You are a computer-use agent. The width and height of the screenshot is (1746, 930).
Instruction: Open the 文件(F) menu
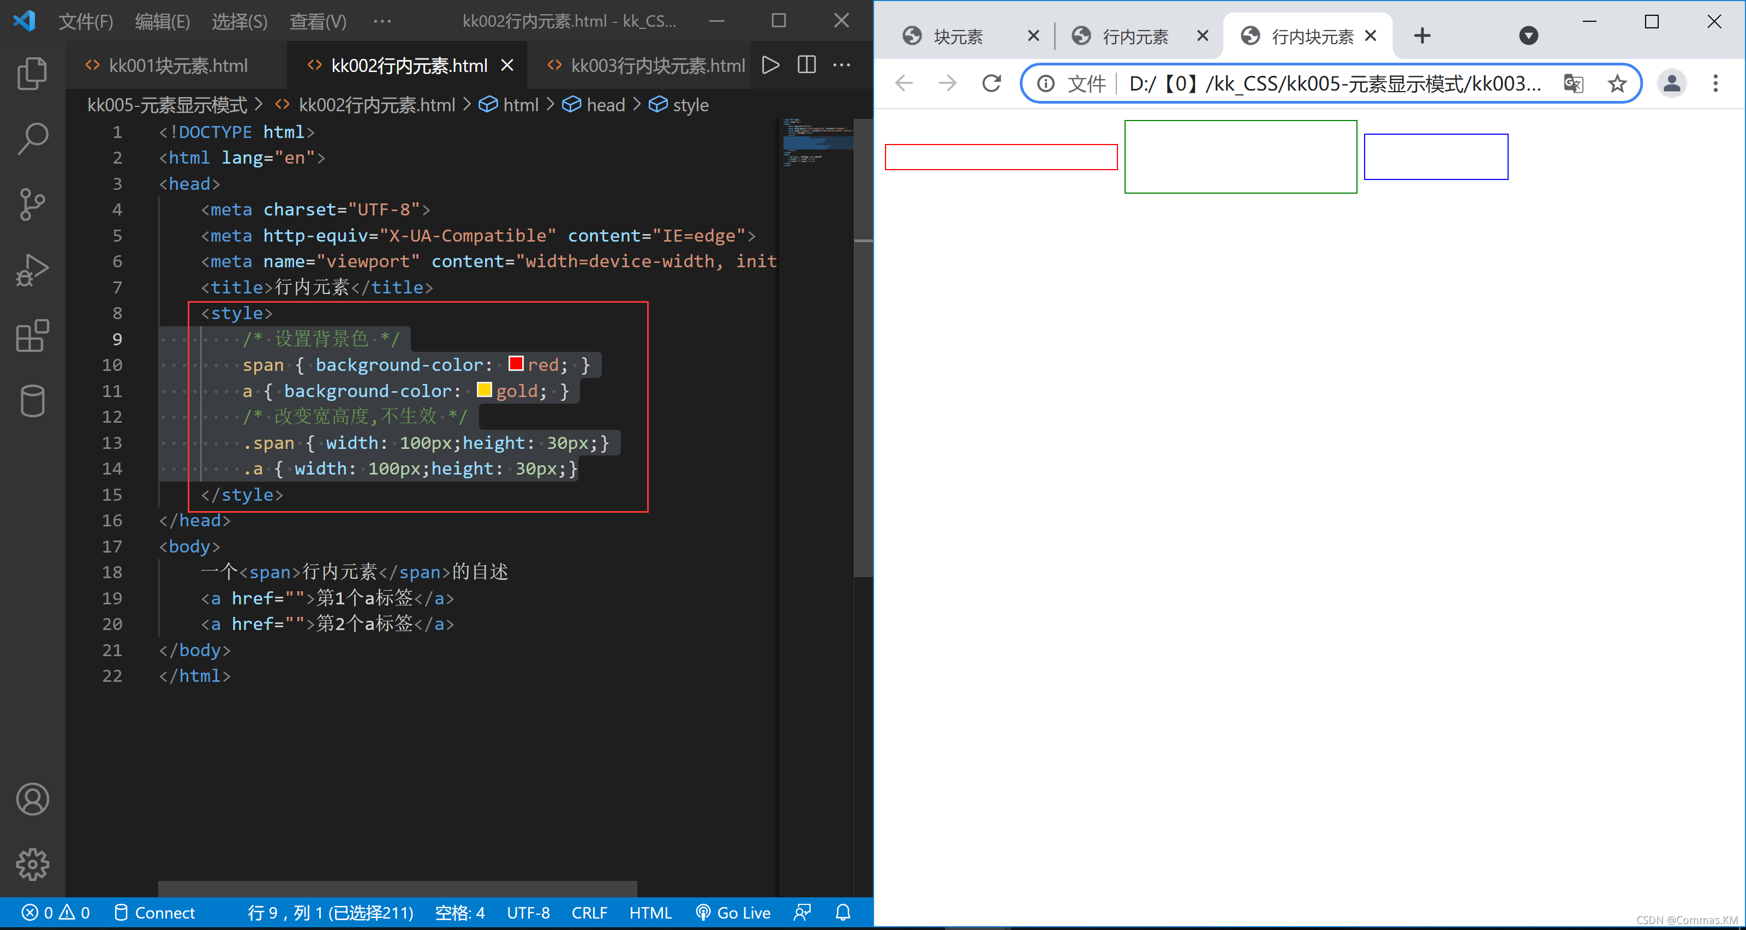click(86, 21)
